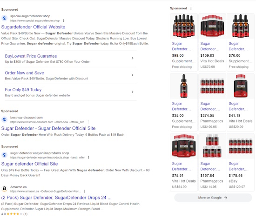Click Sugar Defender title of $41.18 product

238,106
